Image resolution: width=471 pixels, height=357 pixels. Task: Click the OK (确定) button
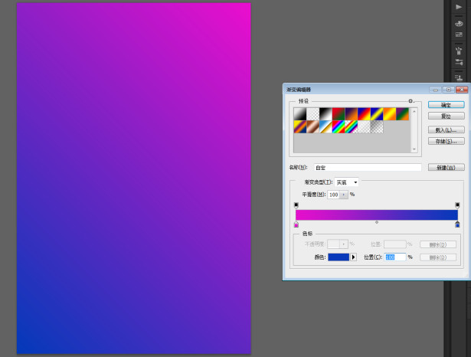(446, 105)
